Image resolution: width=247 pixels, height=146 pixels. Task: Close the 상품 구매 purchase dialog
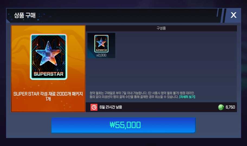pyautogui.click(x=233, y=15)
